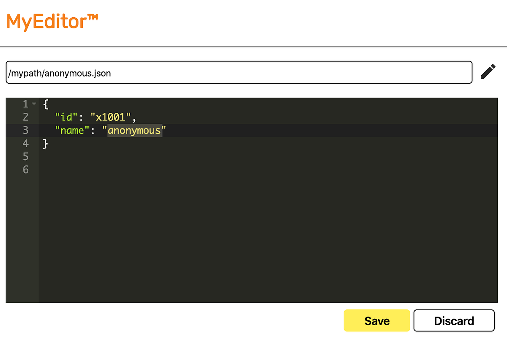Click the Save button

point(376,320)
